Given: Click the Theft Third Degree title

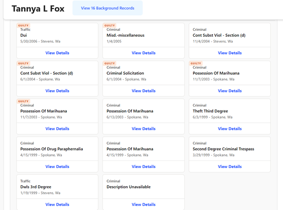Looking at the screenshot, I should click(x=210, y=111).
